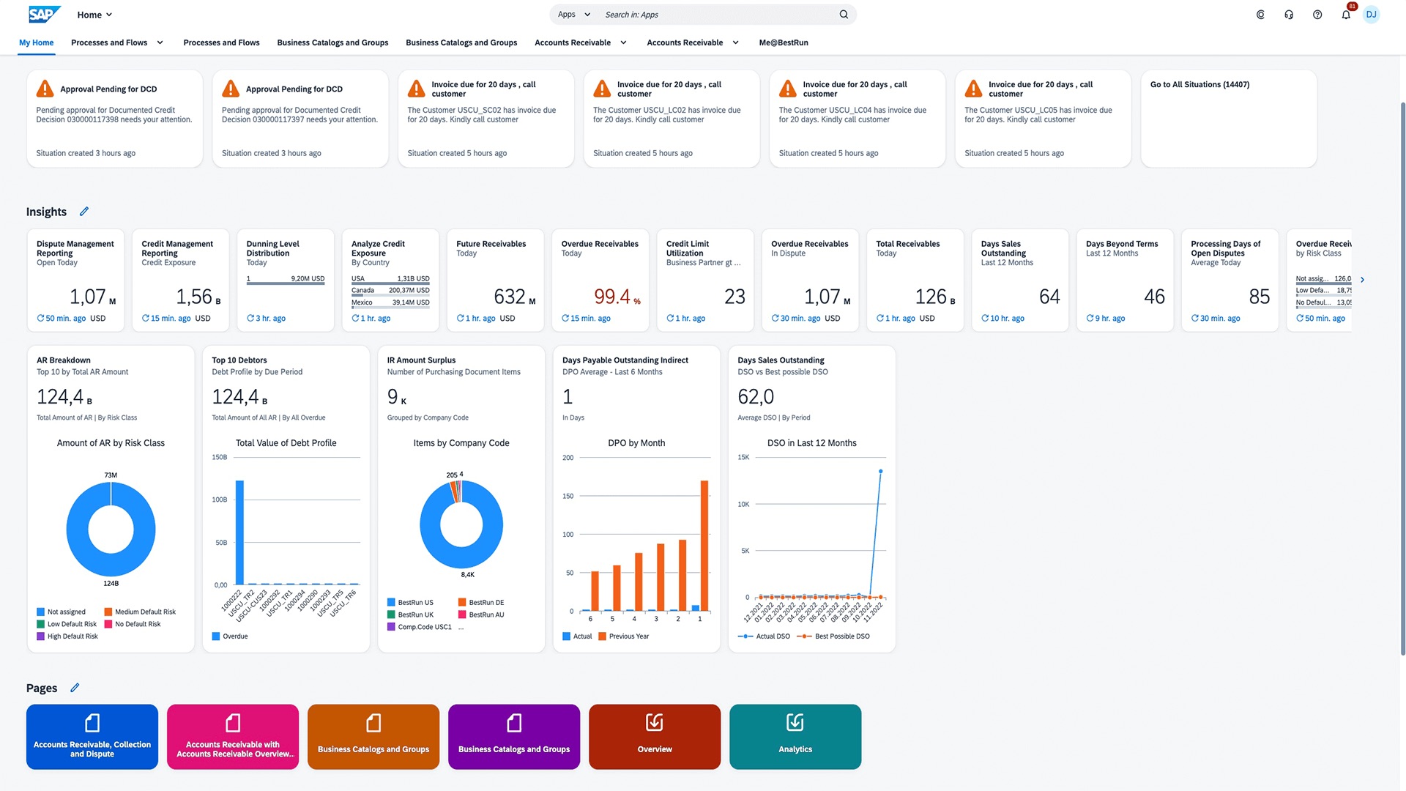This screenshot has height=791, width=1406.
Task: Switch to the My Home tab
Action: [36, 42]
